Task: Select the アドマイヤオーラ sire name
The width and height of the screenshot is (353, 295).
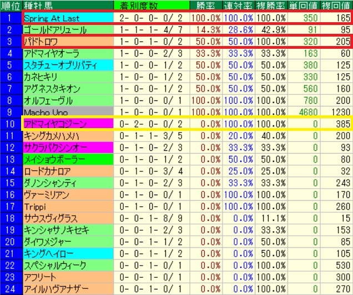Action: click(52, 54)
